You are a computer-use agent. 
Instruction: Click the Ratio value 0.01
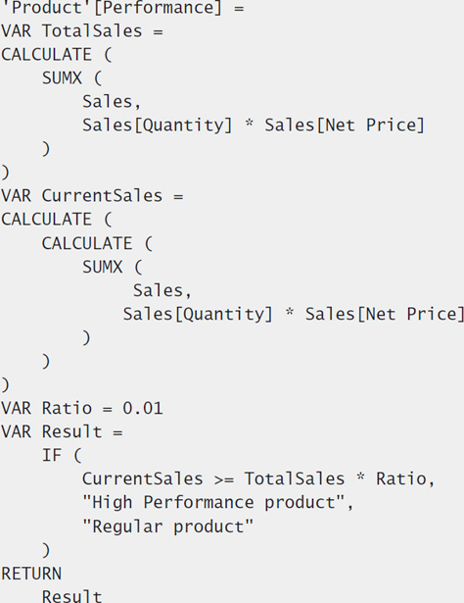coord(143,409)
